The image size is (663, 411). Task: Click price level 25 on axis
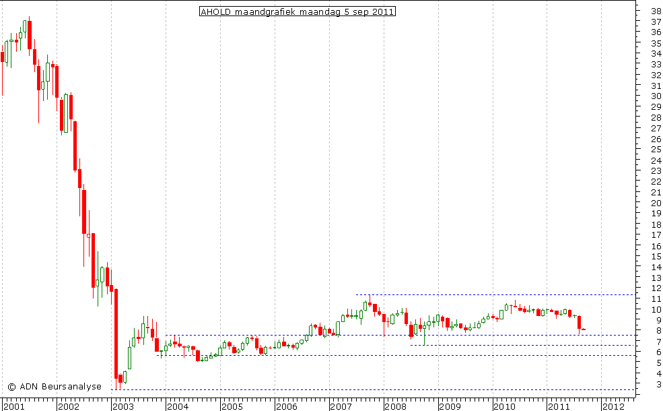point(656,150)
